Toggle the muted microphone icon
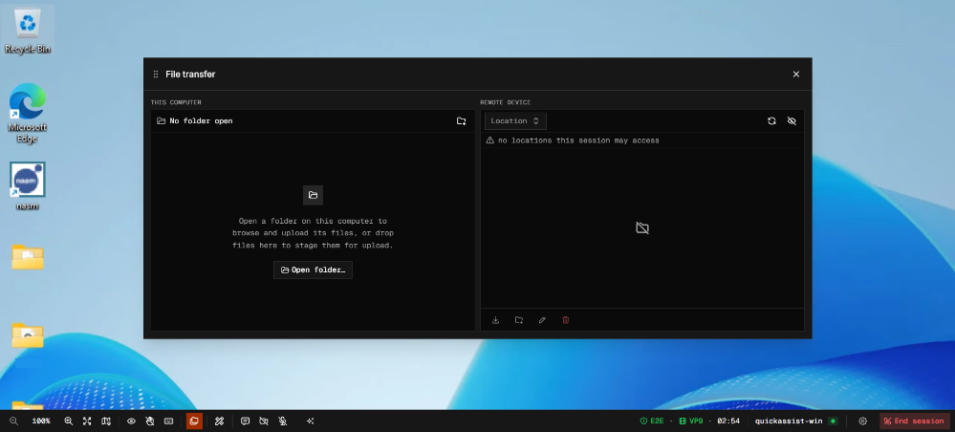The width and height of the screenshot is (955, 432). tap(283, 421)
